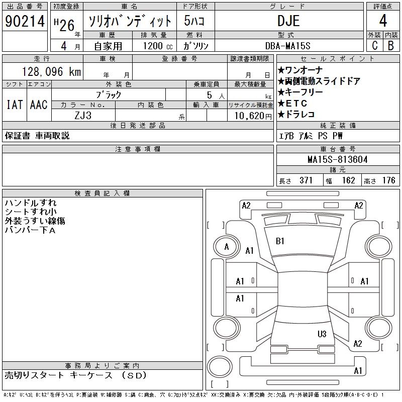402x402 pixels.
Task: Select the 検査員記入欄 header
Action: 103,193
